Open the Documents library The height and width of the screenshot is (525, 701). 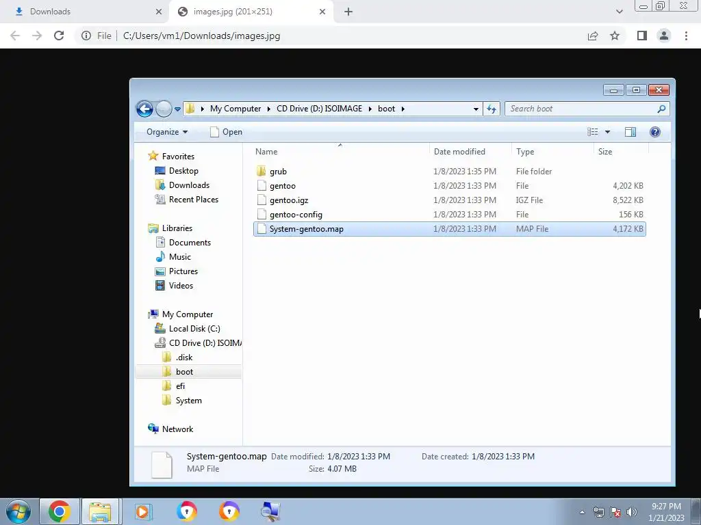pyautogui.click(x=190, y=243)
